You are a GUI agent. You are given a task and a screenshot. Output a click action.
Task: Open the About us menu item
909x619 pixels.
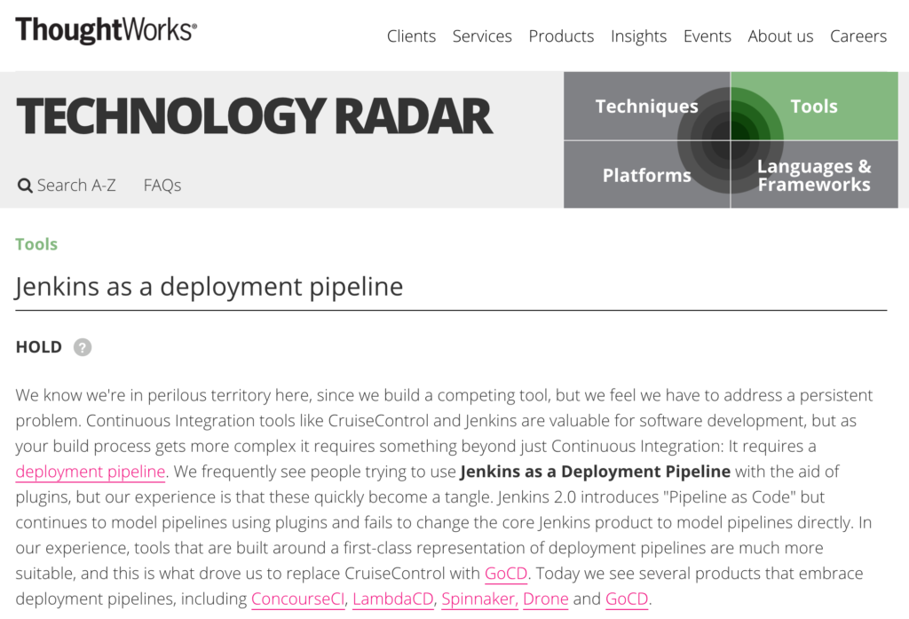point(780,36)
